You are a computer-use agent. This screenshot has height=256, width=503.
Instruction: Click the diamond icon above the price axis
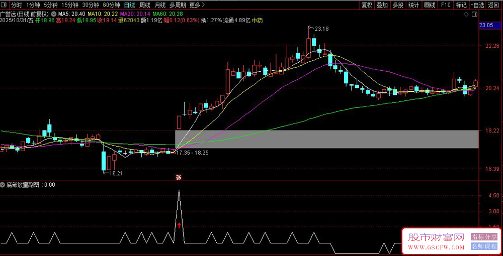coord(467,14)
